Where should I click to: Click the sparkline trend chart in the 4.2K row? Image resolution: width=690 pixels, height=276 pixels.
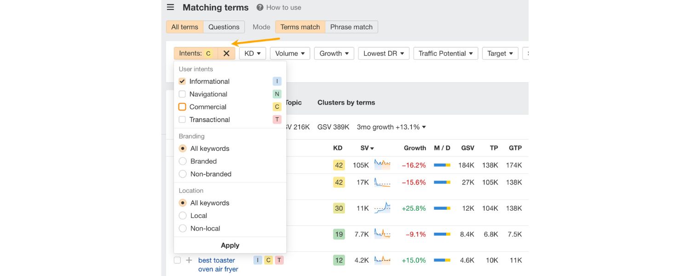point(382,260)
